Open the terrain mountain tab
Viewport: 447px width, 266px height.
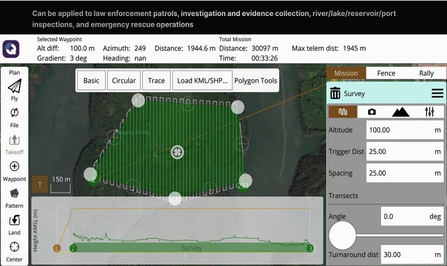click(401, 112)
